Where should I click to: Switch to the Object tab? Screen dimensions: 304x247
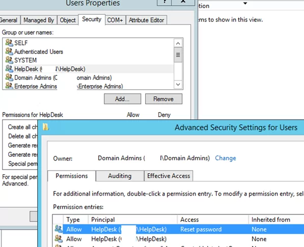[x=68, y=20]
